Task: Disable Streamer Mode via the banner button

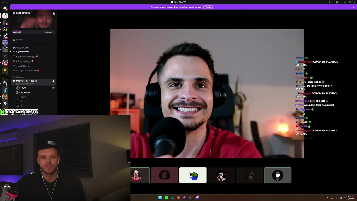Action: tap(208, 7)
